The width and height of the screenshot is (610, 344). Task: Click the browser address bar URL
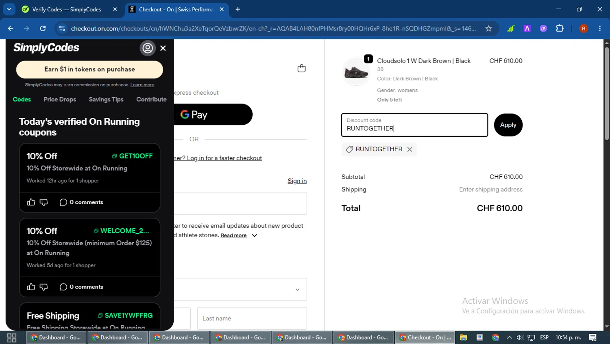(x=273, y=28)
